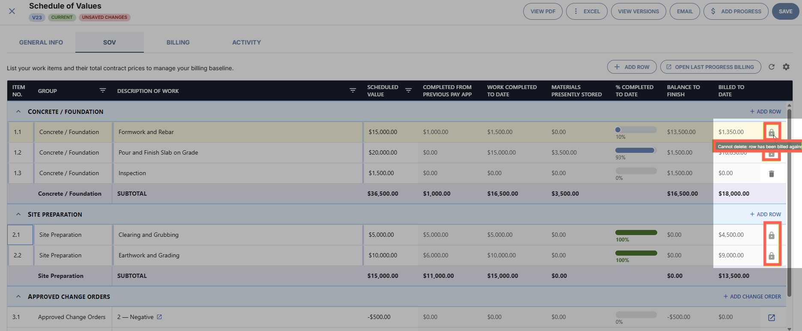This screenshot has width=802, height=331.
Task: Click the Save button
Action: [x=785, y=12]
